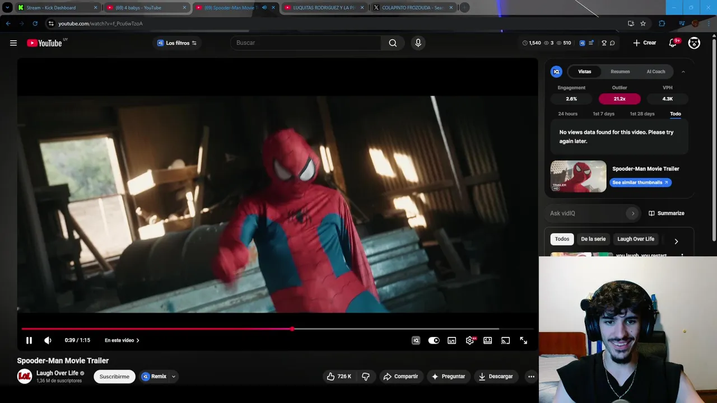This screenshot has width=717, height=403.
Task: Click the Preguntar button
Action: [448, 377]
